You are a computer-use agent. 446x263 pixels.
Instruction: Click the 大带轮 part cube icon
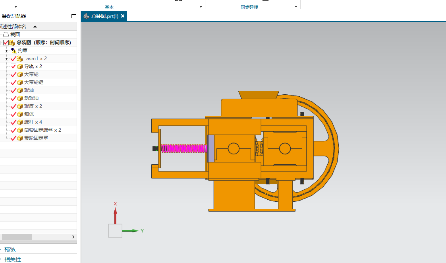point(20,75)
